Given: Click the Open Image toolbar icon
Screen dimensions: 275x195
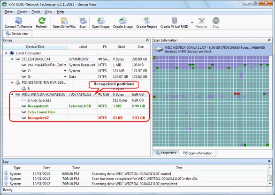Looking at the screenshot, I should point(100,22).
